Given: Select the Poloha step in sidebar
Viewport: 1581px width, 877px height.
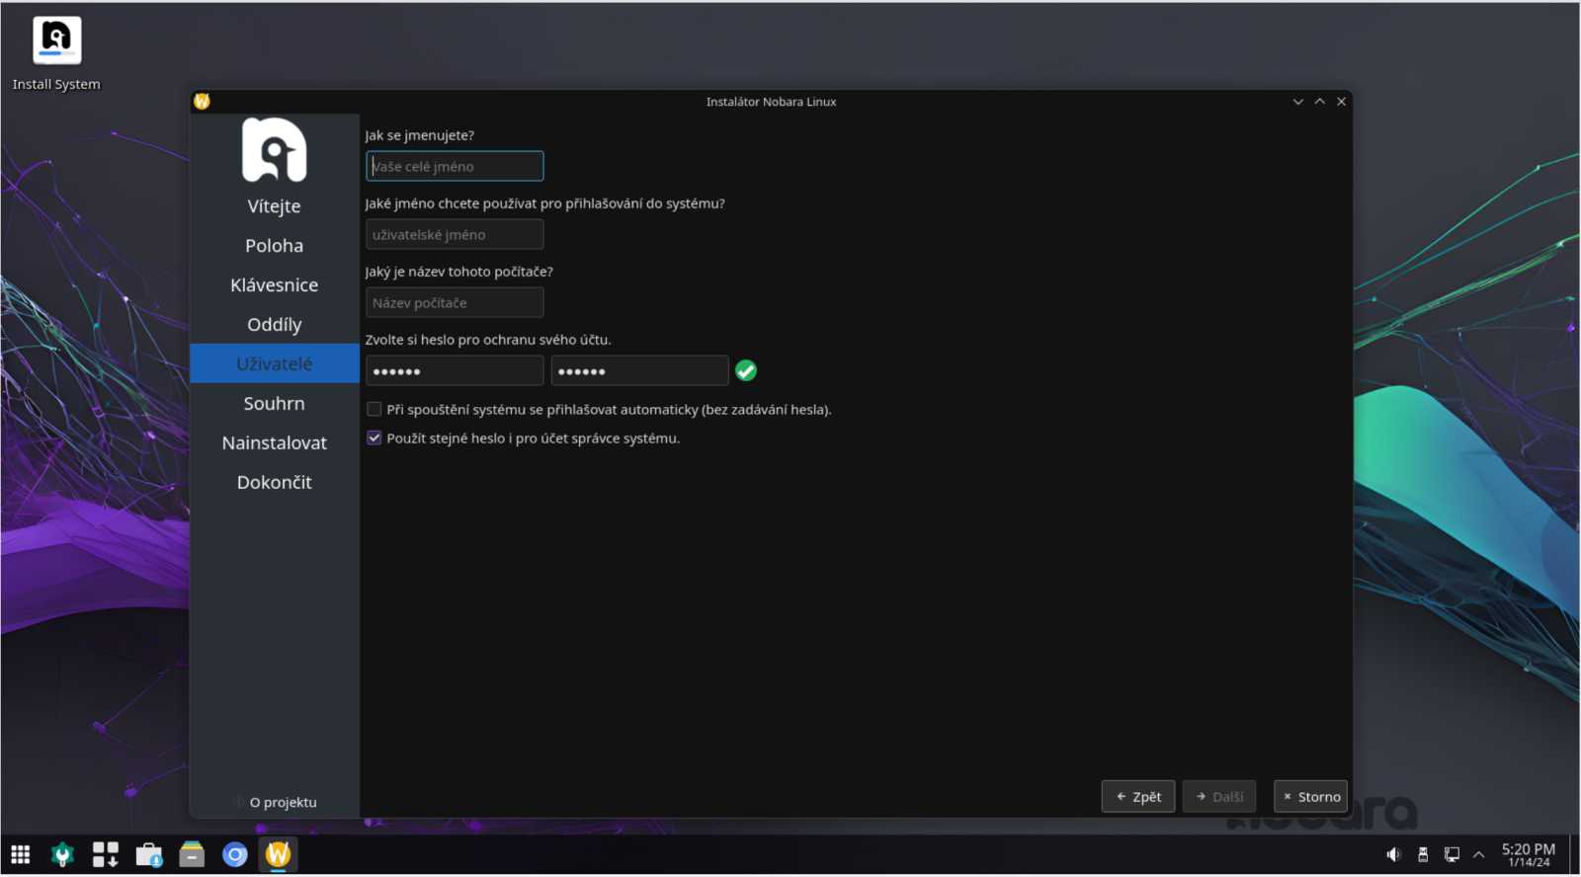Looking at the screenshot, I should point(275,245).
